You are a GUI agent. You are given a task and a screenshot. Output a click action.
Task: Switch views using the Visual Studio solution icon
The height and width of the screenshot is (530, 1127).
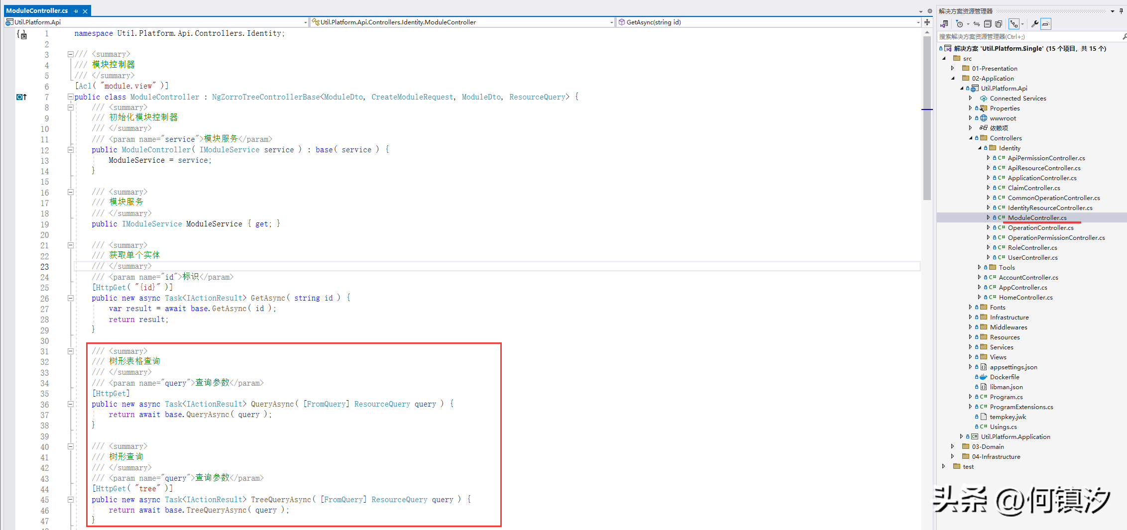(x=944, y=24)
